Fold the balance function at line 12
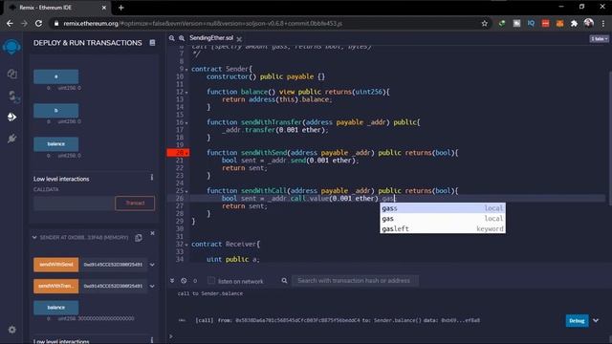This screenshot has width=612, height=344. coord(186,93)
